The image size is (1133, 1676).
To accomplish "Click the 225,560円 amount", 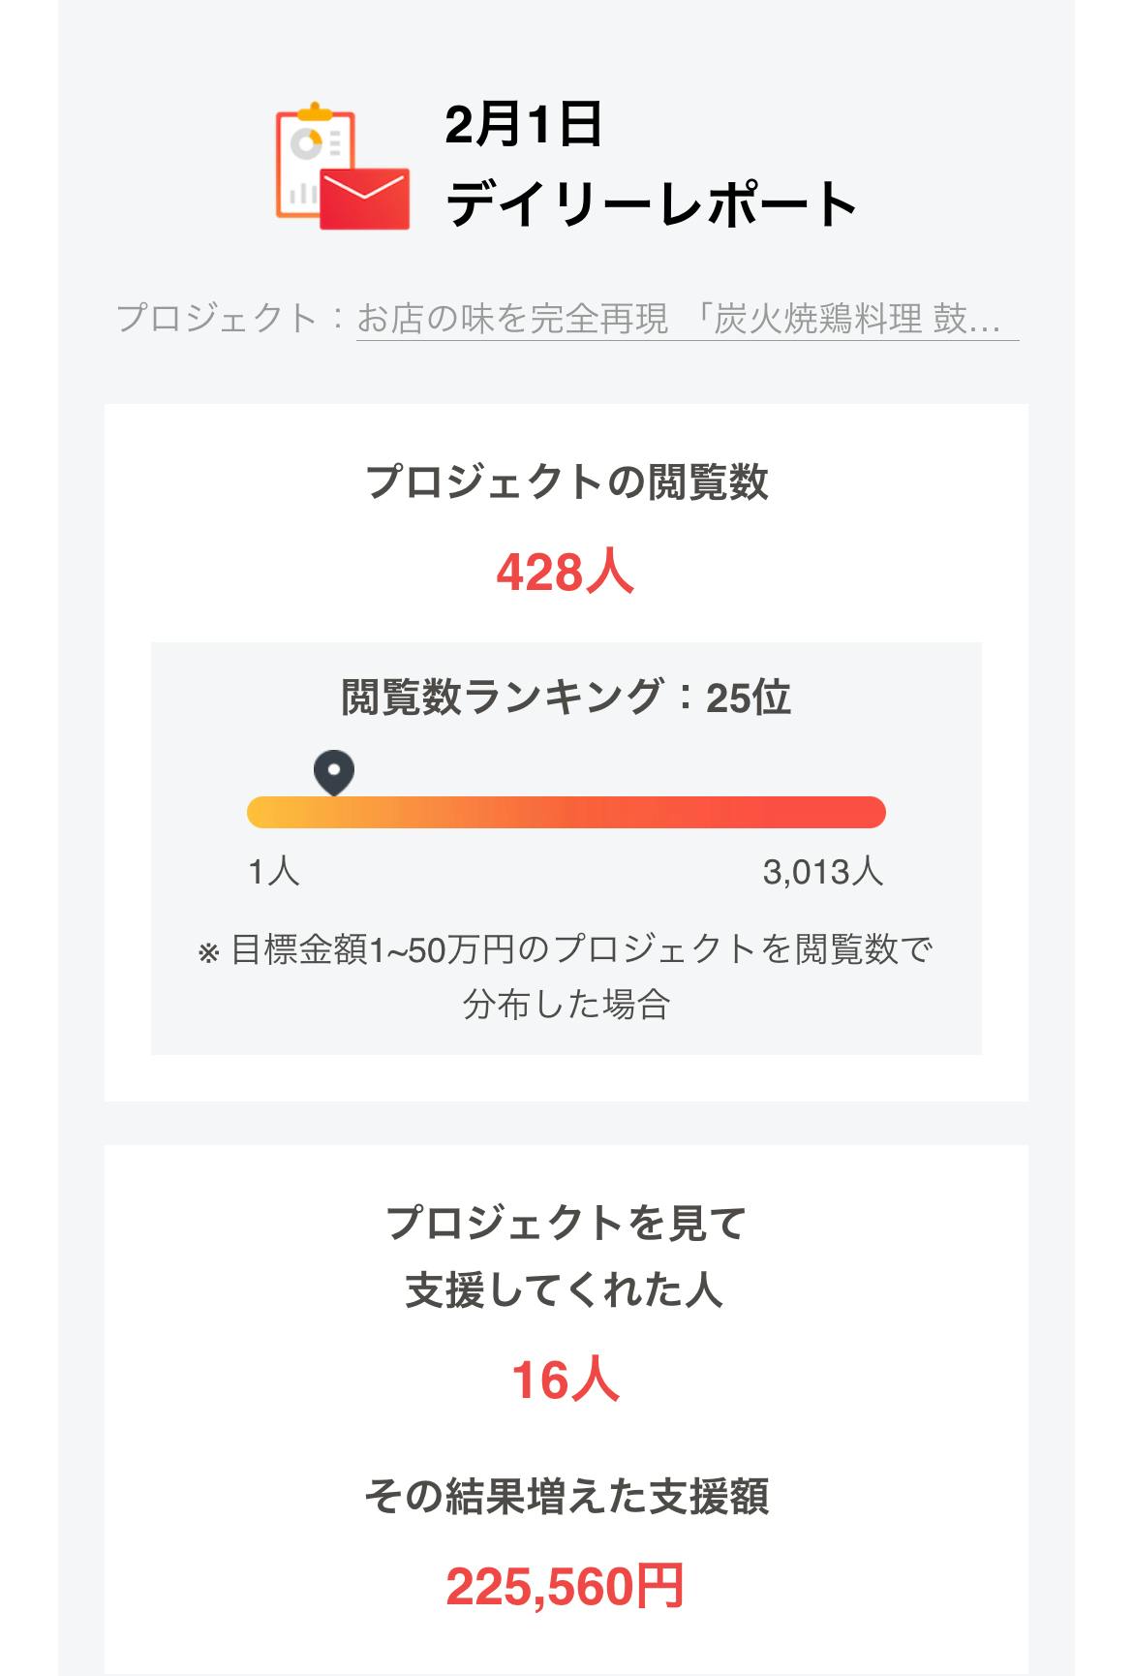I will click(566, 1587).
